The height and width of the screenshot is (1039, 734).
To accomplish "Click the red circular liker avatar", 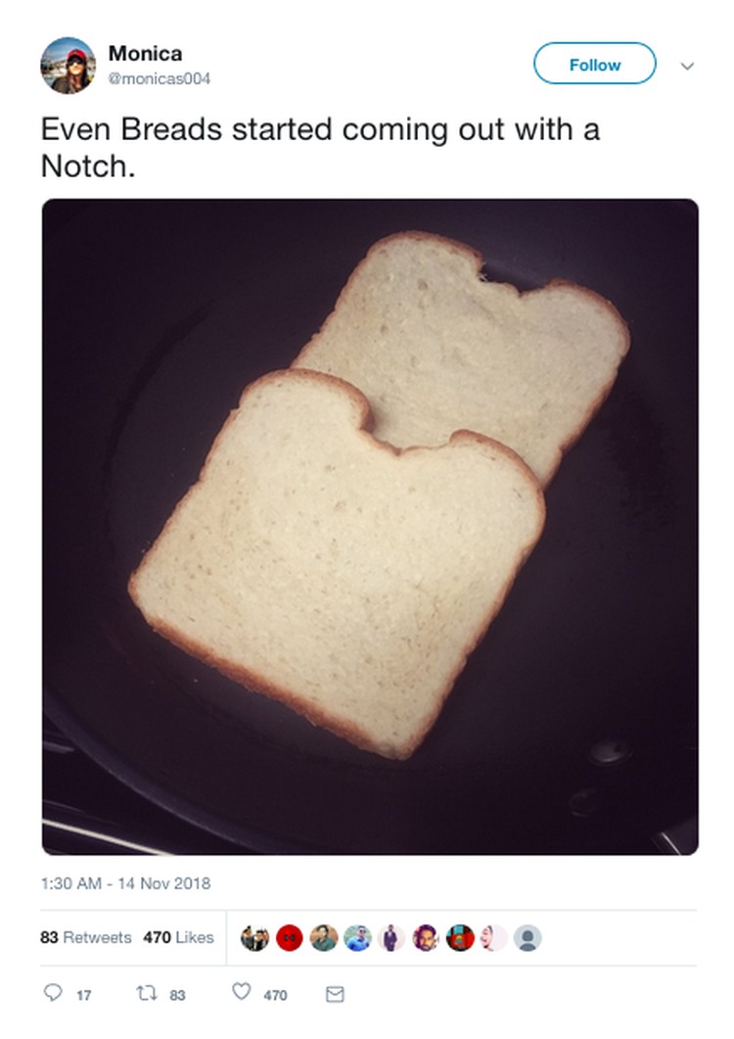I will coord(289,937).
